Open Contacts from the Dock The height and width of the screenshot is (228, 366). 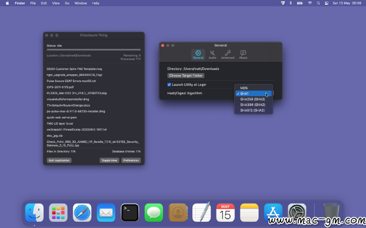pos(178,213)
